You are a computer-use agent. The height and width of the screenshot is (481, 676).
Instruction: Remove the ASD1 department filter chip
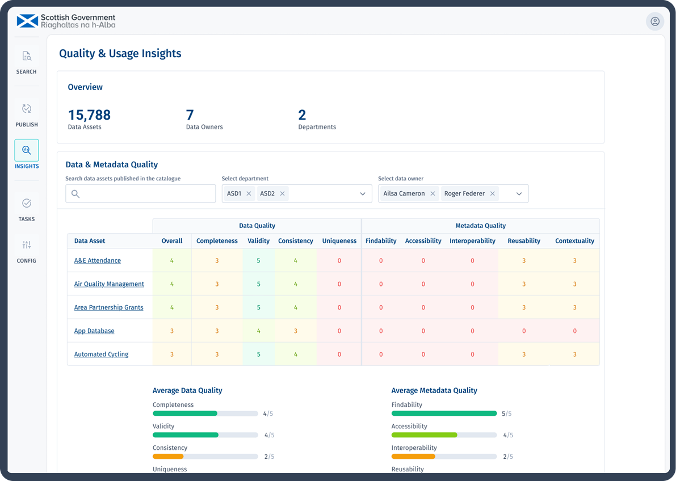(x=249, y=193)
